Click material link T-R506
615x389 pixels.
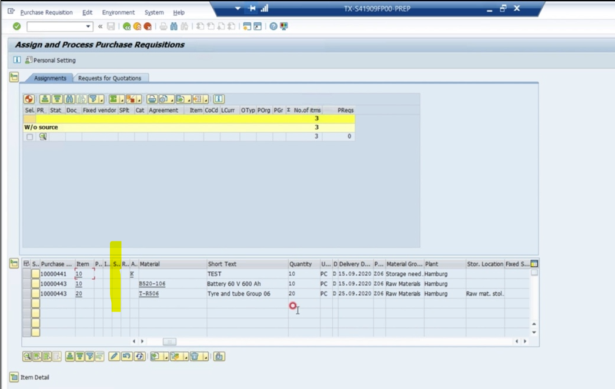click(x=149, y=293)
